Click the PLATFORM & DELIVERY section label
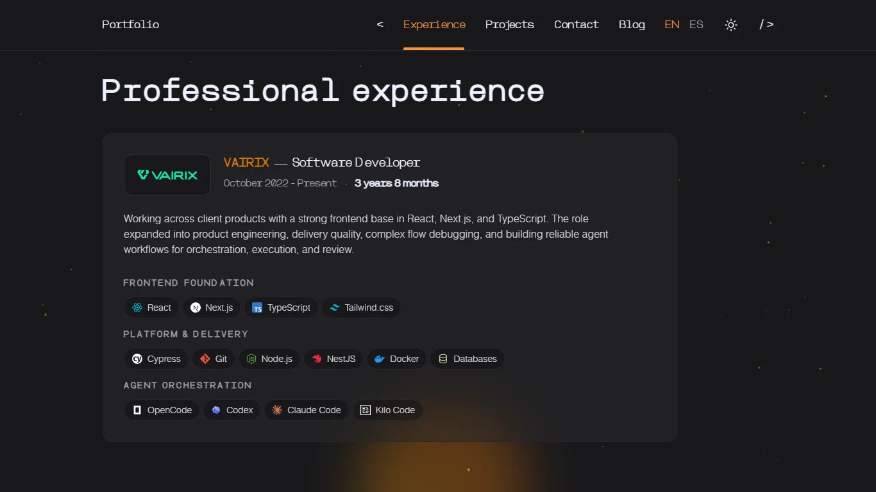Image resolution: width=876 pixels, height=492 pixels. pyautogui.click(x=186, y=334)
